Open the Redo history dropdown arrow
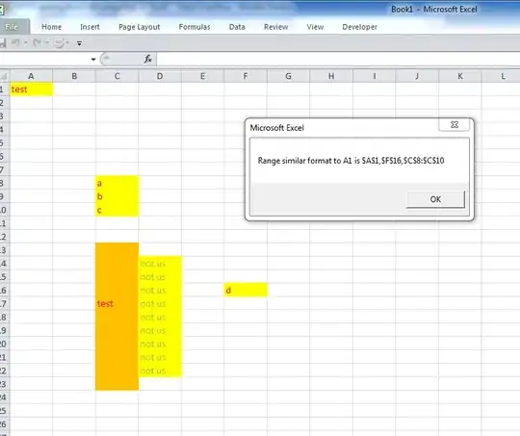 tap(47, 42)
